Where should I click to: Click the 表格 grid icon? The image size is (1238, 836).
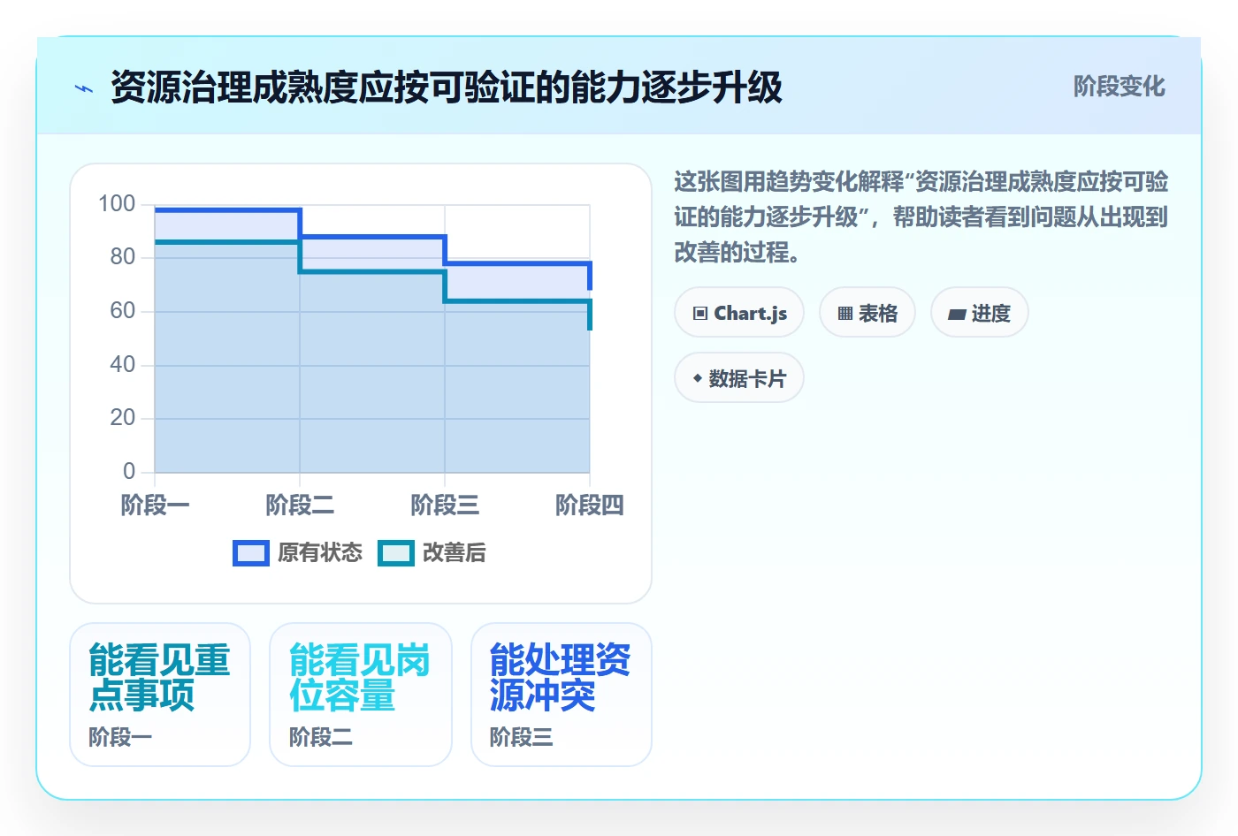click(844, 313)
